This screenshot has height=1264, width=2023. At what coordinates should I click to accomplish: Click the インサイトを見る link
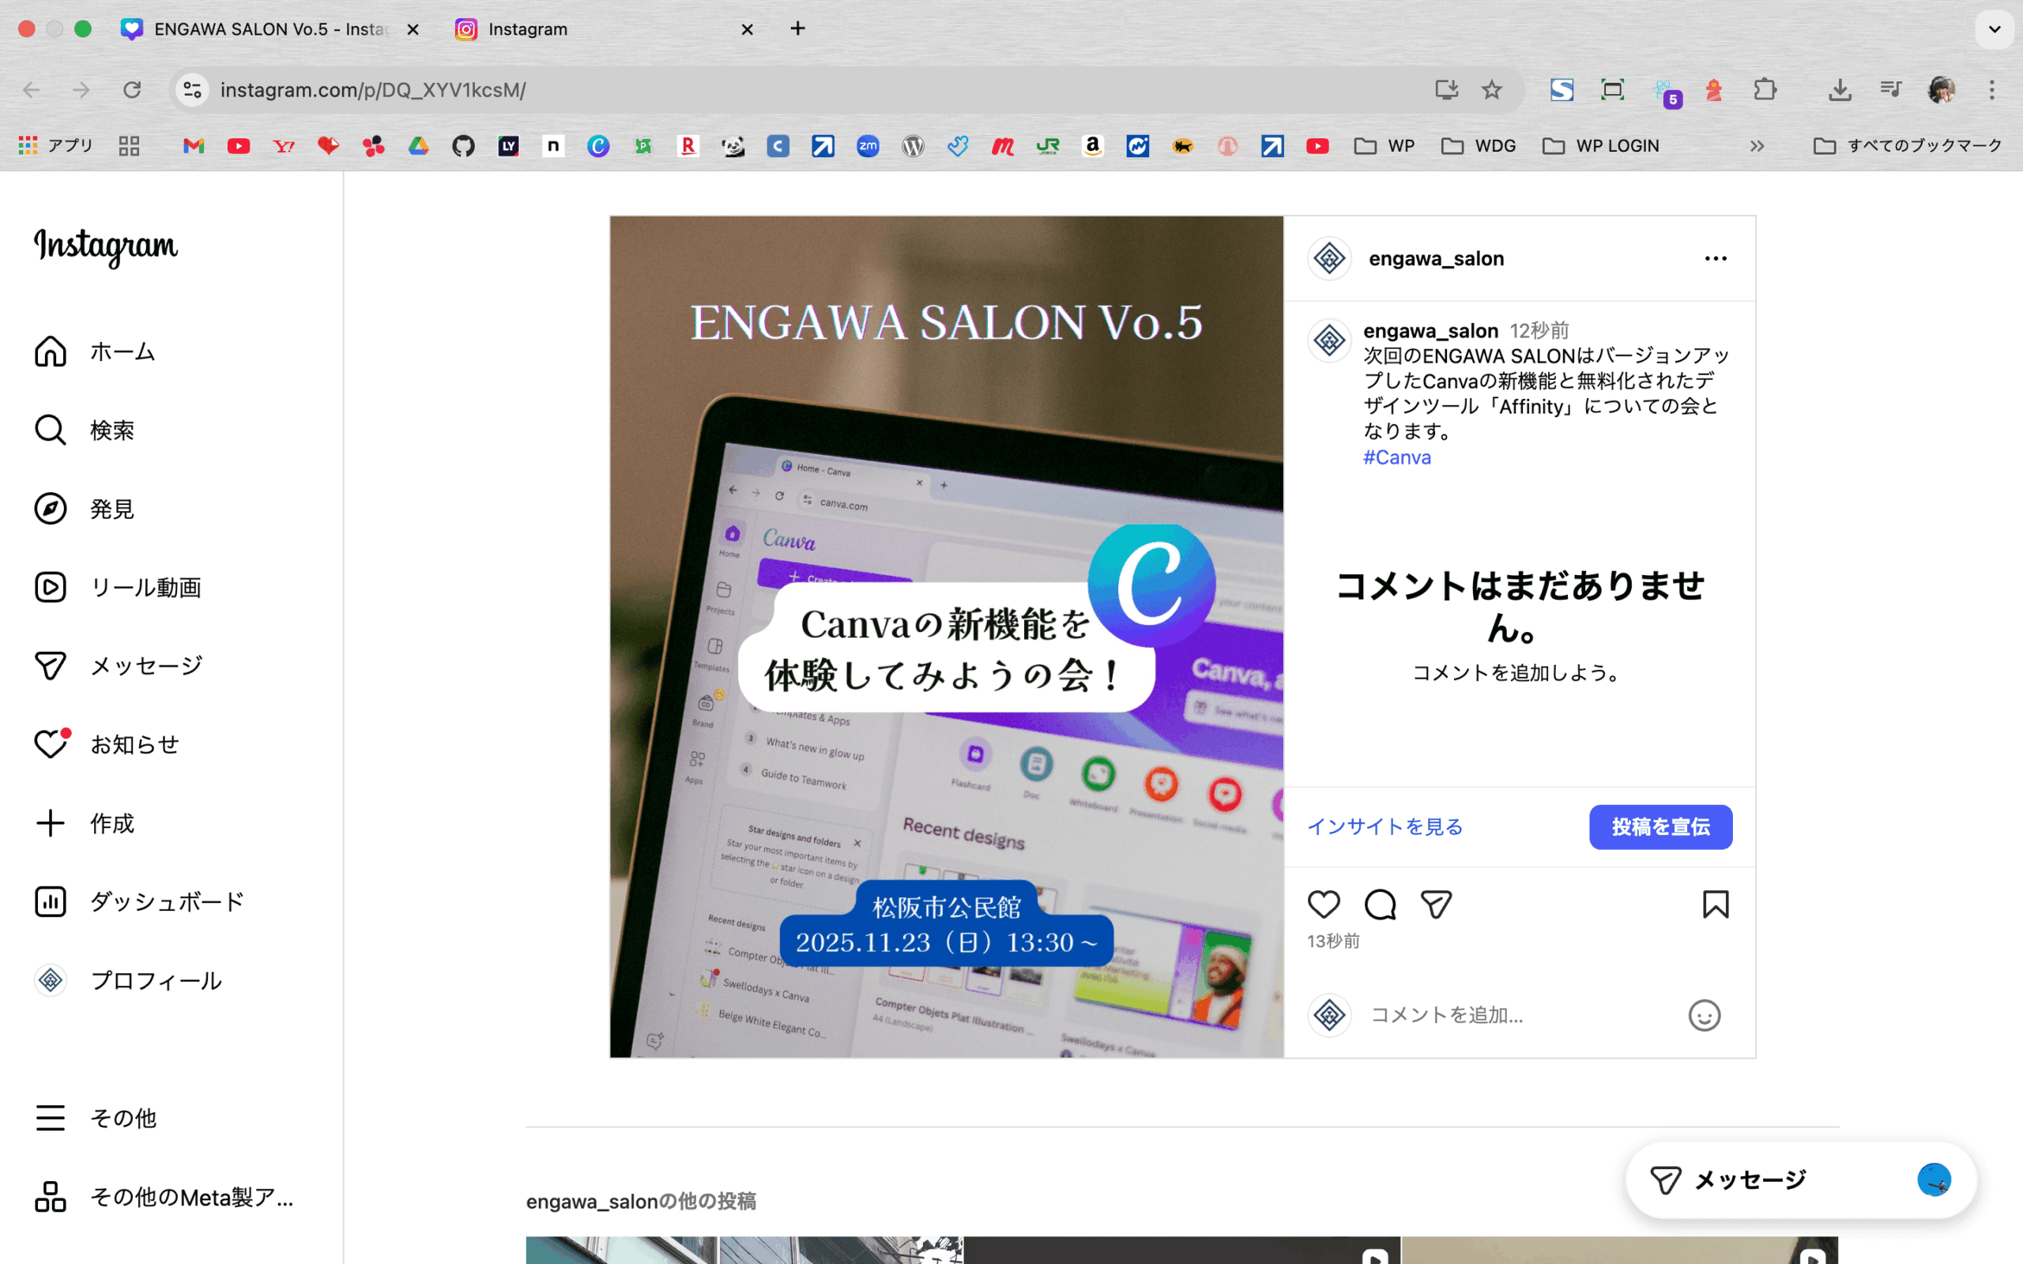click(x=1384, y=827)
